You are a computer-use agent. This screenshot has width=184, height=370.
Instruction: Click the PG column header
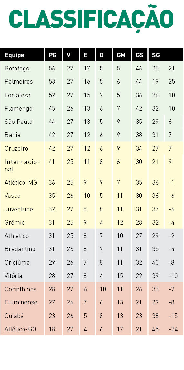click(52, 55)
